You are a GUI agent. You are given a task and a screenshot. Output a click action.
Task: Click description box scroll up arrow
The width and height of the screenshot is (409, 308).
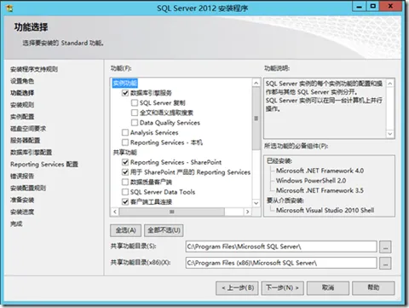pos(390,84)
